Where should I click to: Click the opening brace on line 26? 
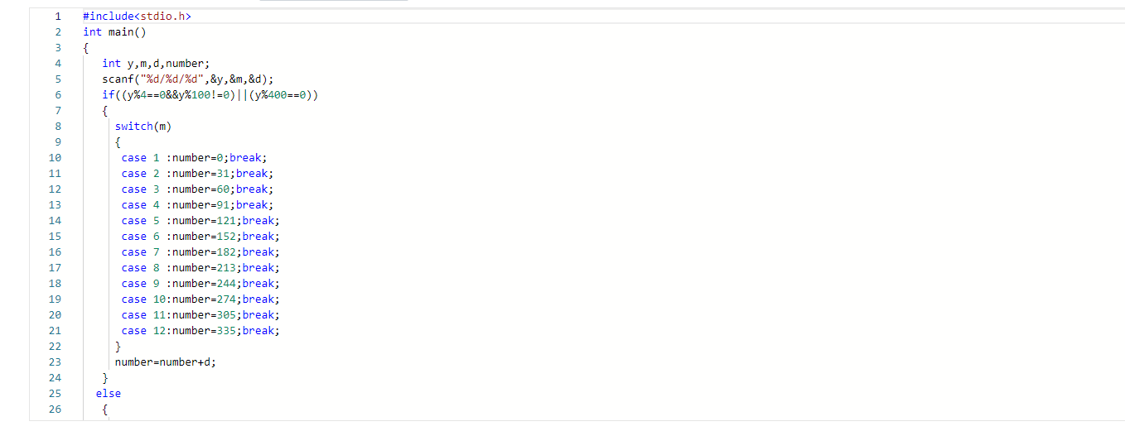tap(104, 409)
